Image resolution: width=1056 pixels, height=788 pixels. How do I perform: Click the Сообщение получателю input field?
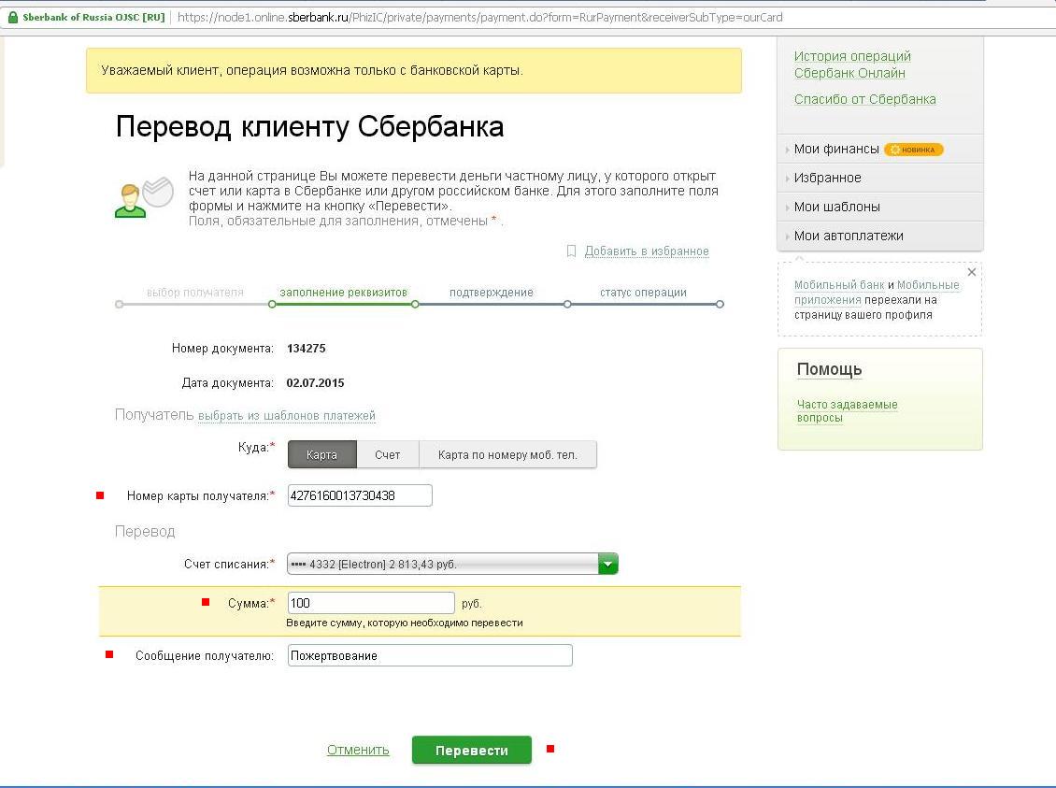click(x=430, y=655)
